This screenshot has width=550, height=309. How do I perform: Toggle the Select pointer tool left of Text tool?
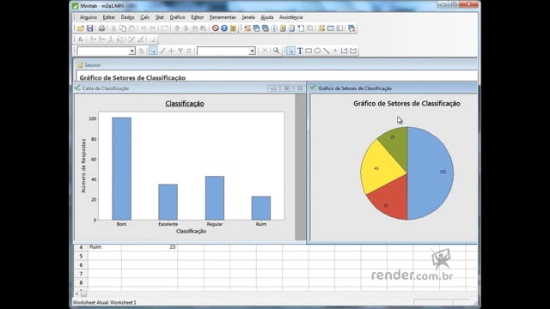coord(290,51)
